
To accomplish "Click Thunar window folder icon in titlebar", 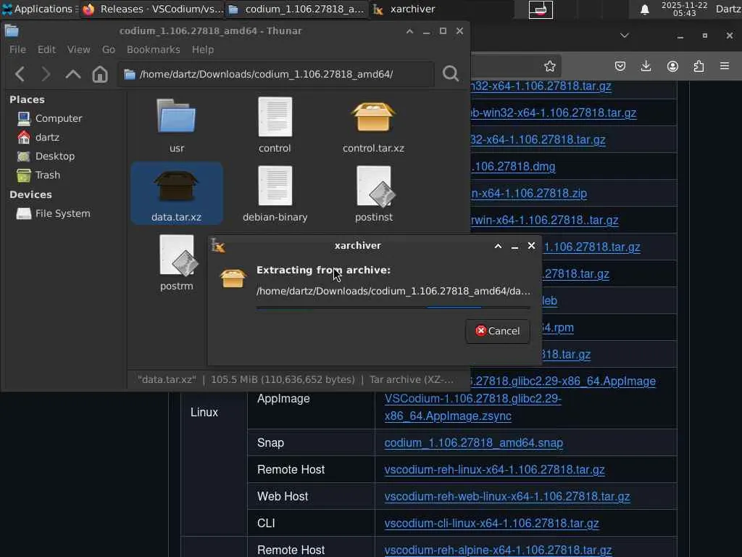I will [12, 31].
